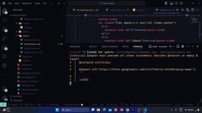This screenshot has height=113, width=202.
Task: Switch to the PORTS panel tab
Action: (125, 47)
